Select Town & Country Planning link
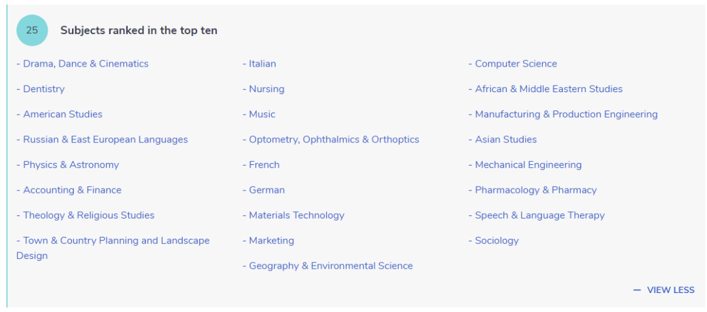707x312 pixels. [116, 241]
